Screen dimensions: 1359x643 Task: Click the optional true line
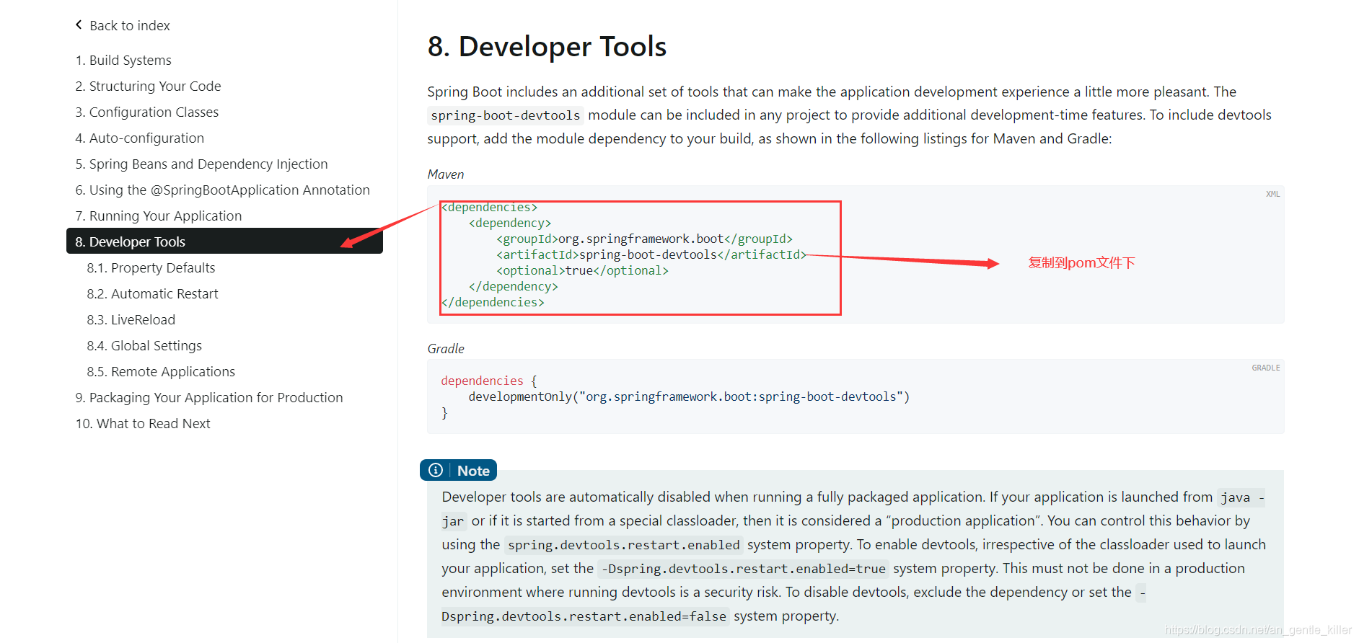click(582, 270)
